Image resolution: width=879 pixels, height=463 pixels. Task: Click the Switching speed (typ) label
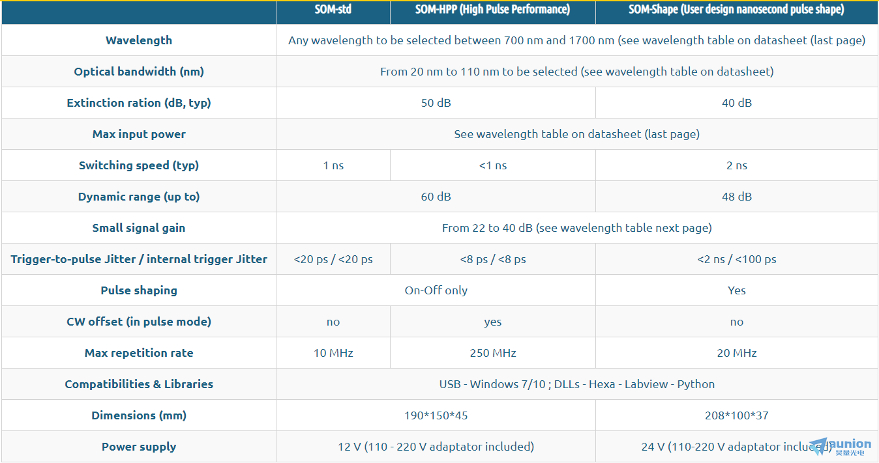pyautogui.click(x=139, y=165)
